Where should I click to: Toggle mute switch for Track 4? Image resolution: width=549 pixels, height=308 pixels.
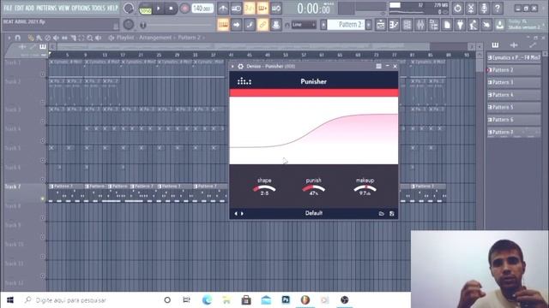tap(43, 140)
